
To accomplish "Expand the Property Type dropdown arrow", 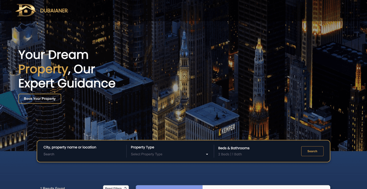I will 207,154.
